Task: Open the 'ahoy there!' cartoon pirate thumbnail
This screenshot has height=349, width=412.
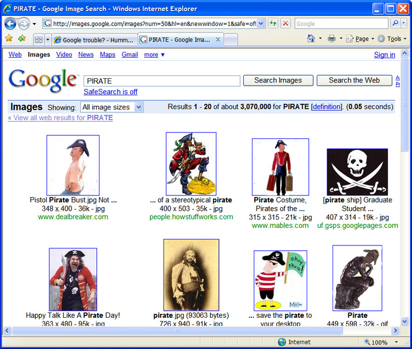Action: (280, 280)
